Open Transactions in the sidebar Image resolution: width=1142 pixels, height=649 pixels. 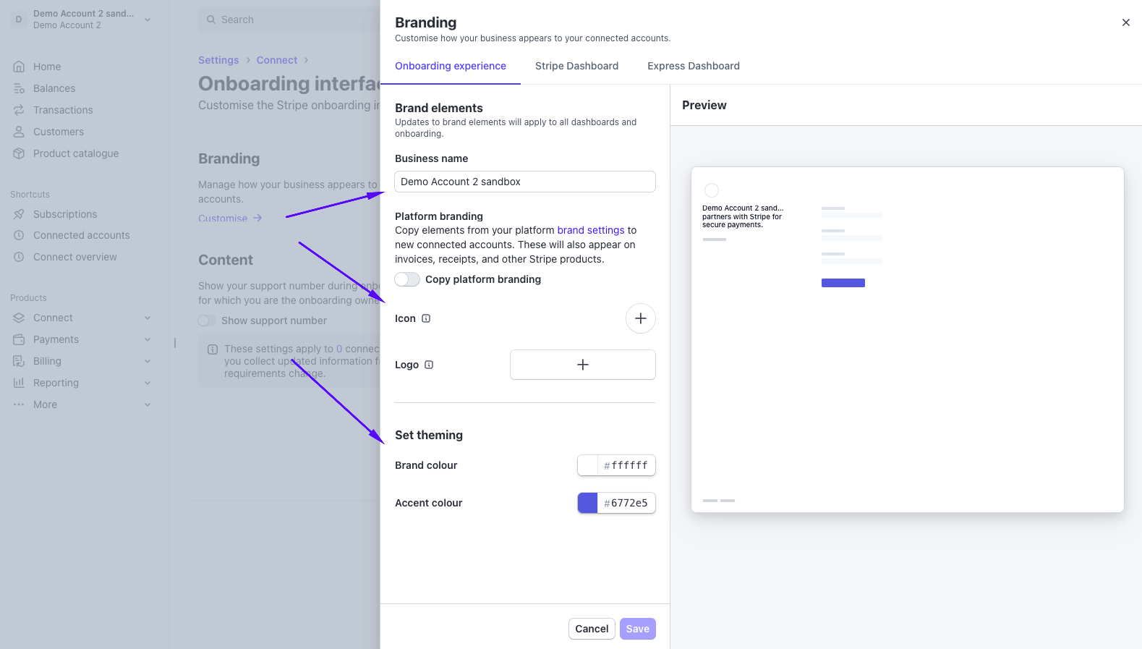click(x=63, y=110)
